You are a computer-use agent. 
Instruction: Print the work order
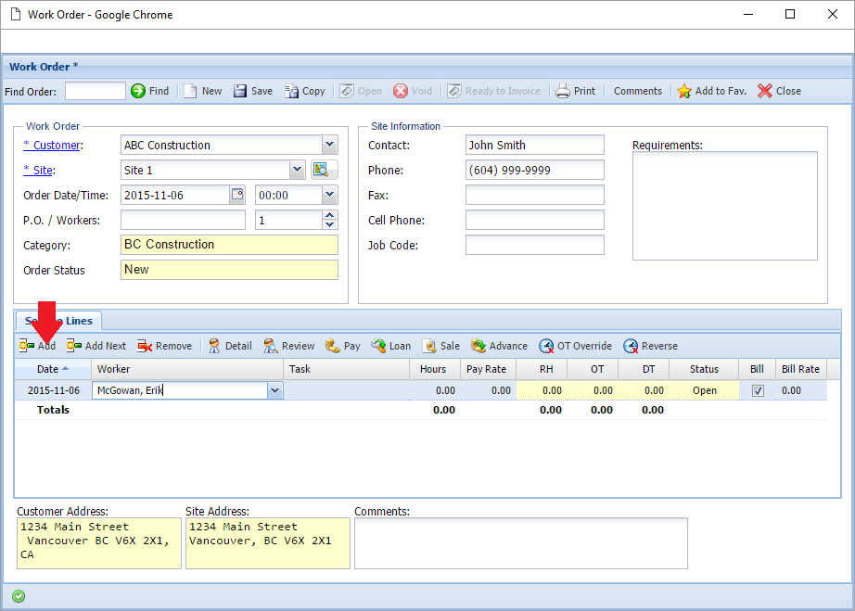coord(576,91)
